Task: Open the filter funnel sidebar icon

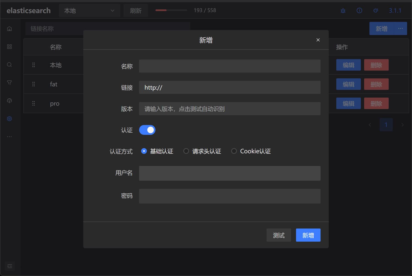Action: click(9, 83)
